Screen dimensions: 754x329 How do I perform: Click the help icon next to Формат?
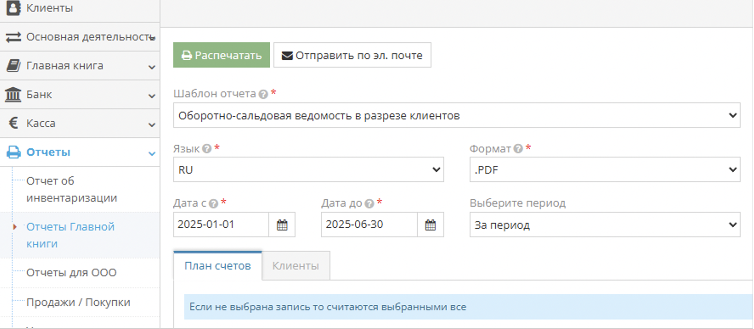tap(518, 149)
